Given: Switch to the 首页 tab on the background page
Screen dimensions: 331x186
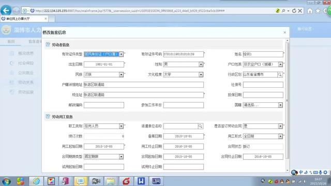Looking at the screenshot, I should click(x=11, y=41).
